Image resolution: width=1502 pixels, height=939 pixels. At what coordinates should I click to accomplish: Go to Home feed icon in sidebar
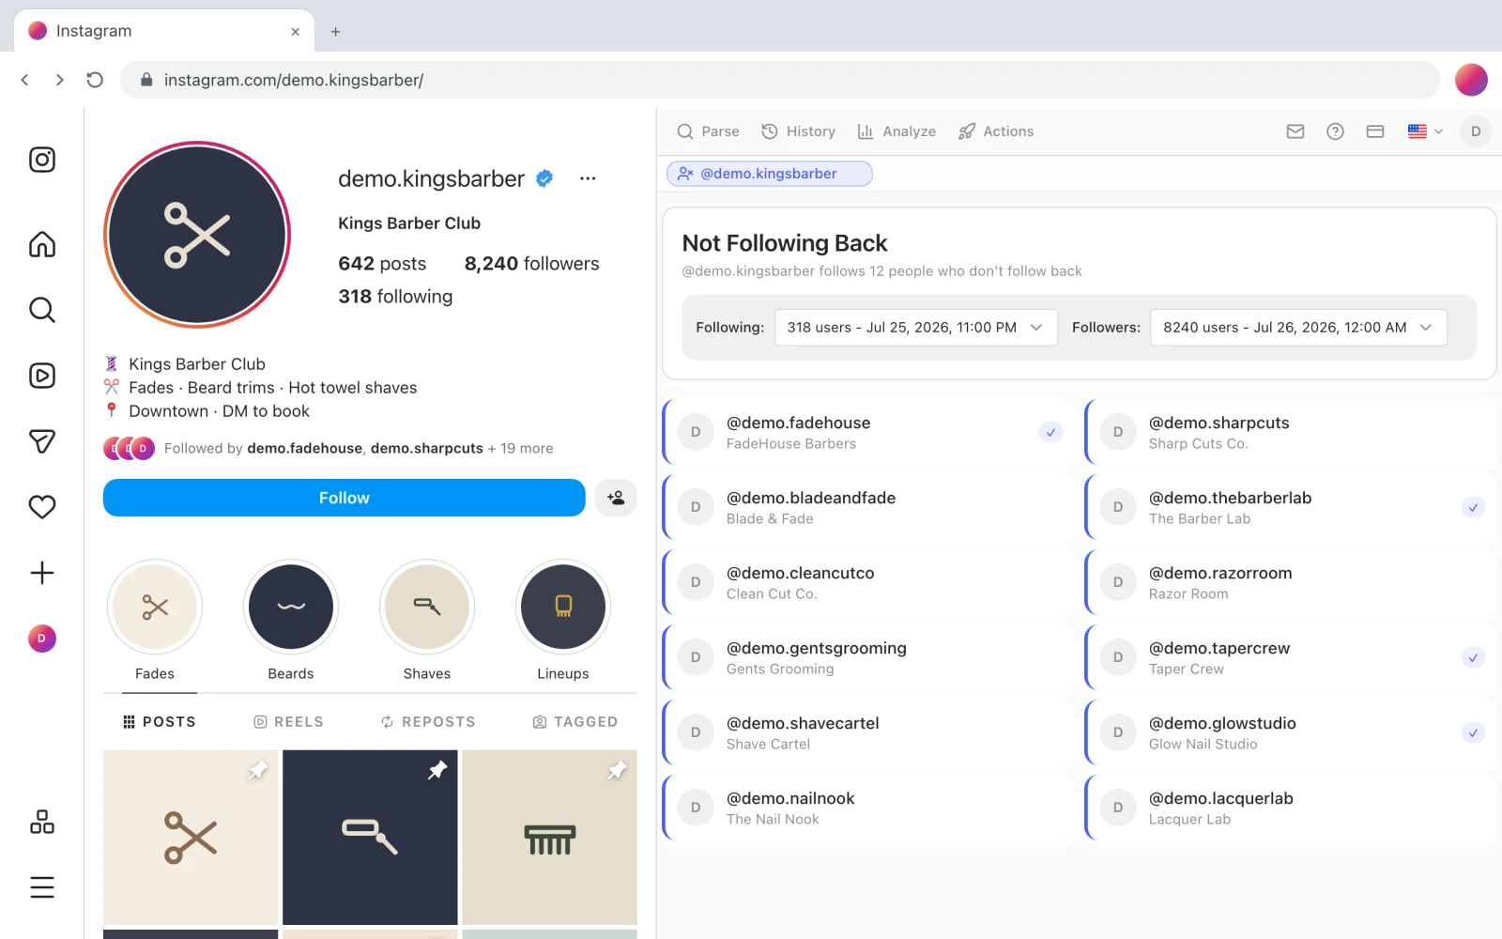(x=42, y=244)
